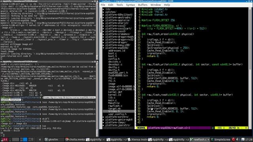
Task: Open the Syntax menu in GVIM
Action: (130, 5)
